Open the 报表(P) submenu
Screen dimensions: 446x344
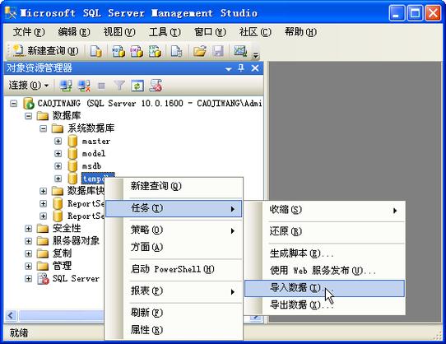tap(174, 291)
